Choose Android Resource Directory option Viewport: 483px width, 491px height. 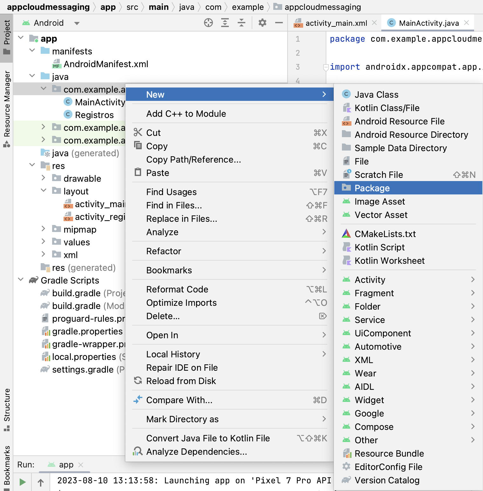[x=408, y=135]
